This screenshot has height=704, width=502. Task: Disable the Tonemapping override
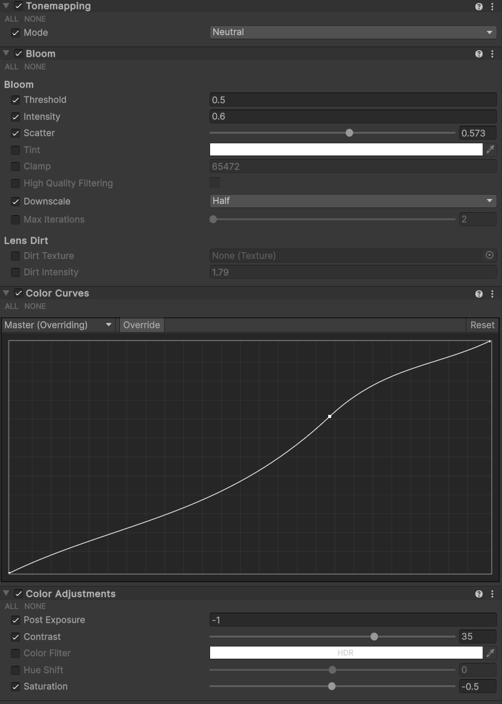pos(18,6)
